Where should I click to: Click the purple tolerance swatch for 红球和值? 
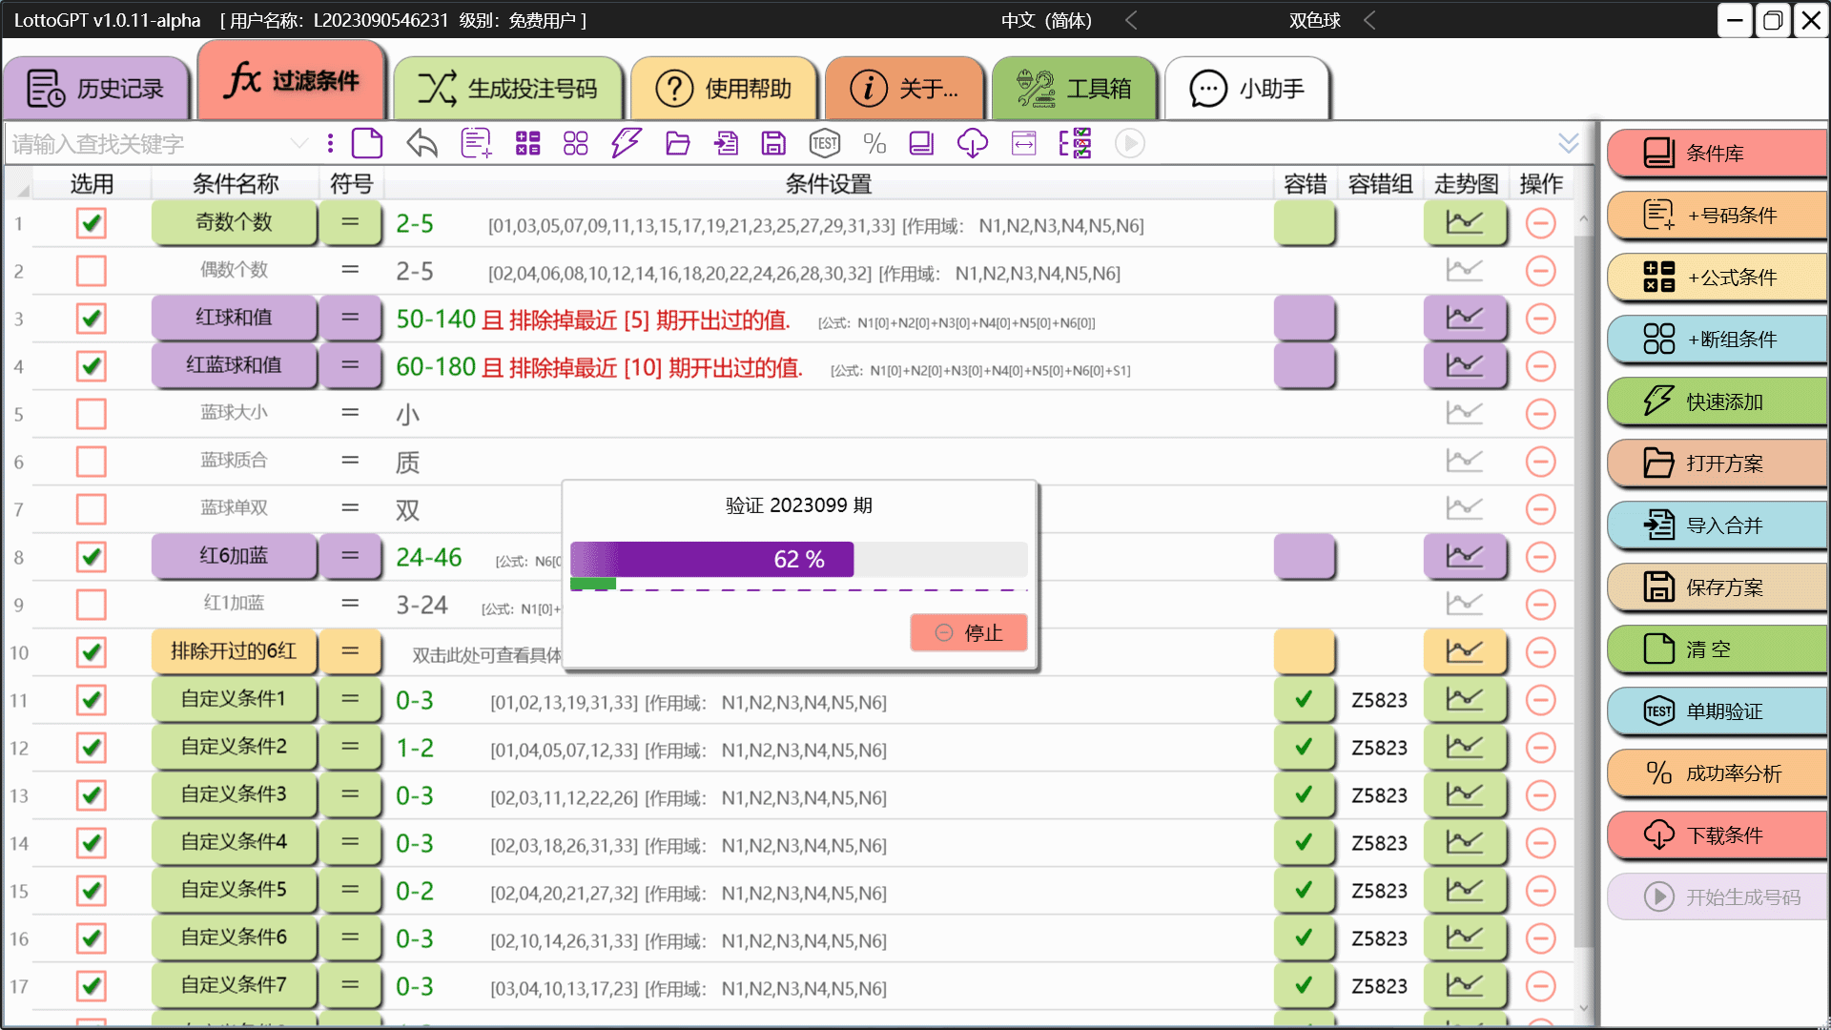[x=1304, y=318]
